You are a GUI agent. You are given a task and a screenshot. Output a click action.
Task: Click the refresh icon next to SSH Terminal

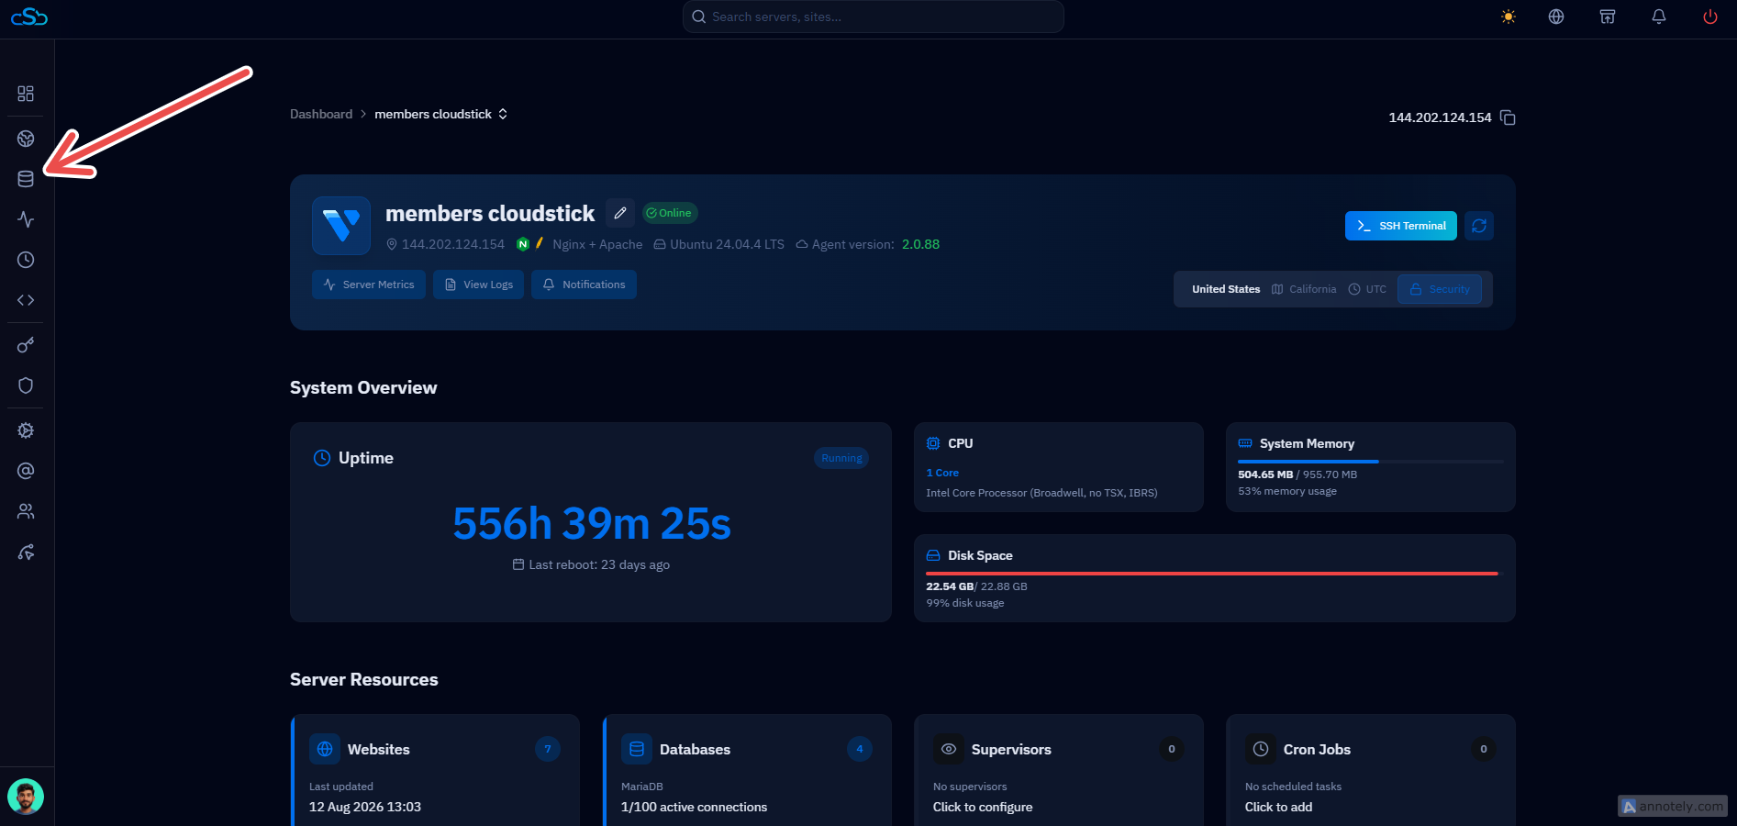pyautogui.click(x=1479, y=226)
